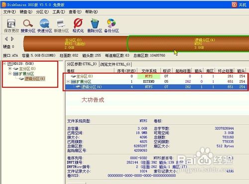The height and width of the screenshot is (184, 249).
Task: Click the 文件系统 column header
Action: [x=149, y=71]
